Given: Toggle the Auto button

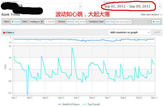Looking at the screenshot, I should (x=156, y=22).
